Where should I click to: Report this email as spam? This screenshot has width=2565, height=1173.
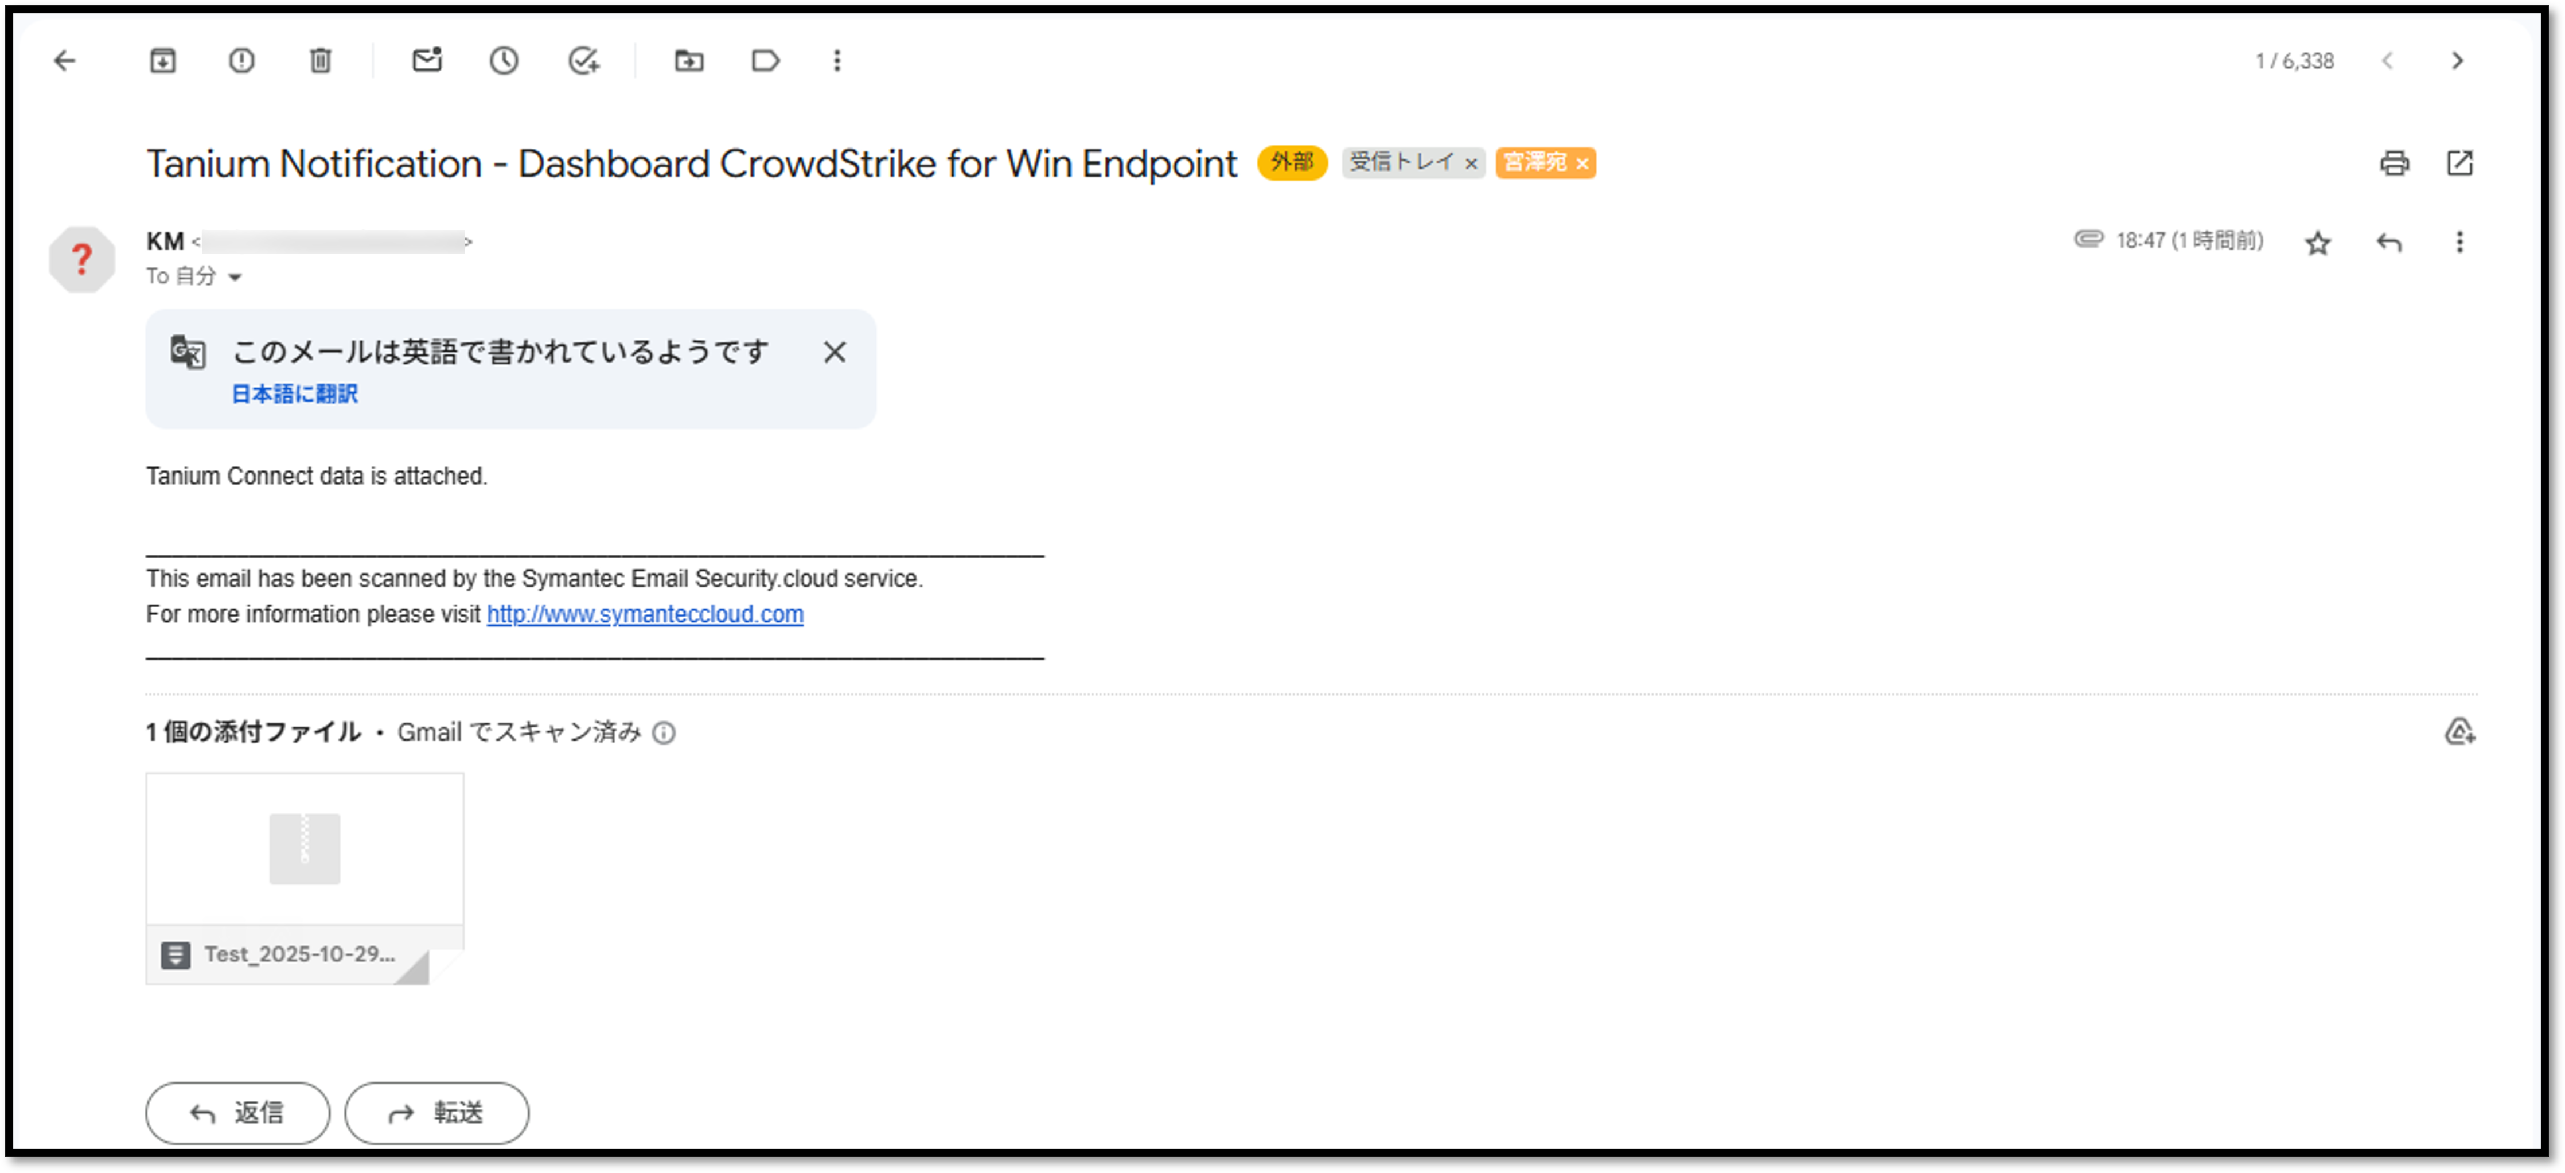coord(241,61)
